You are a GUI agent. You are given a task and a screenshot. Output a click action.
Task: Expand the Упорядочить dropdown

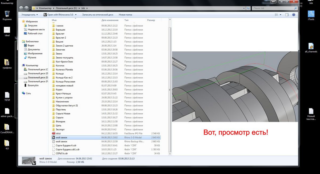[x=30, y=15]
